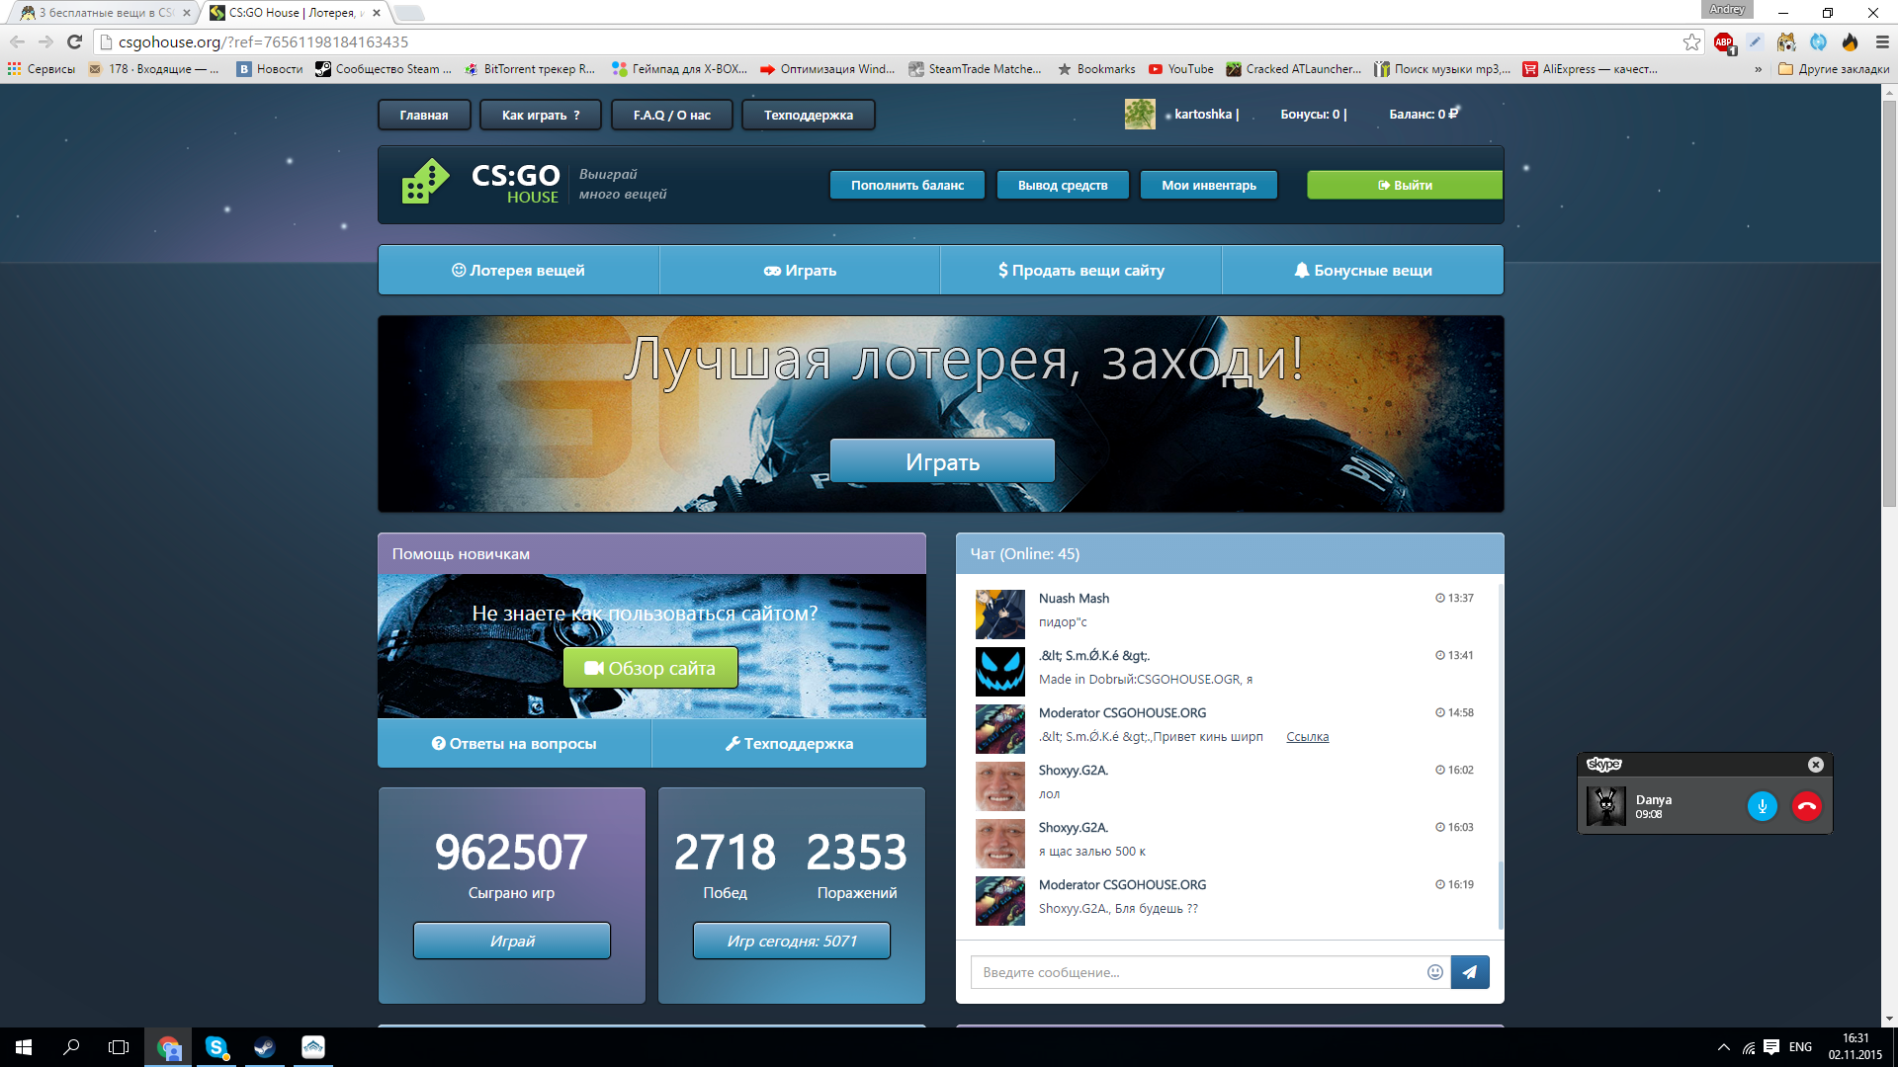Image resolution: width=1898 pixels, height=1067 pixels.
Task: Send chat message with paper plane icon
Action: click(1470, 972)
